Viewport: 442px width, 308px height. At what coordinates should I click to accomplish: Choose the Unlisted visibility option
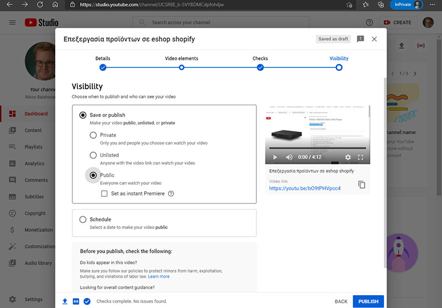(93, 155)
